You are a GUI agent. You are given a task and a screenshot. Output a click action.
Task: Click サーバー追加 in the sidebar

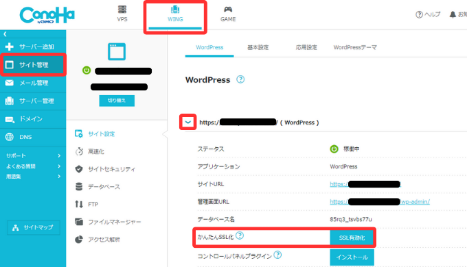[x=33, y=47]
